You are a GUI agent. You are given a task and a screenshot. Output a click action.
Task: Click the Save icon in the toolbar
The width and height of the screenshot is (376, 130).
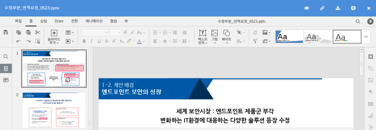[6, 32]
